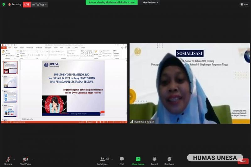The width and height of the screenshot is (251, 167).
Task: Click Reset in the Slides group
Action: click(x=23, y=53)
